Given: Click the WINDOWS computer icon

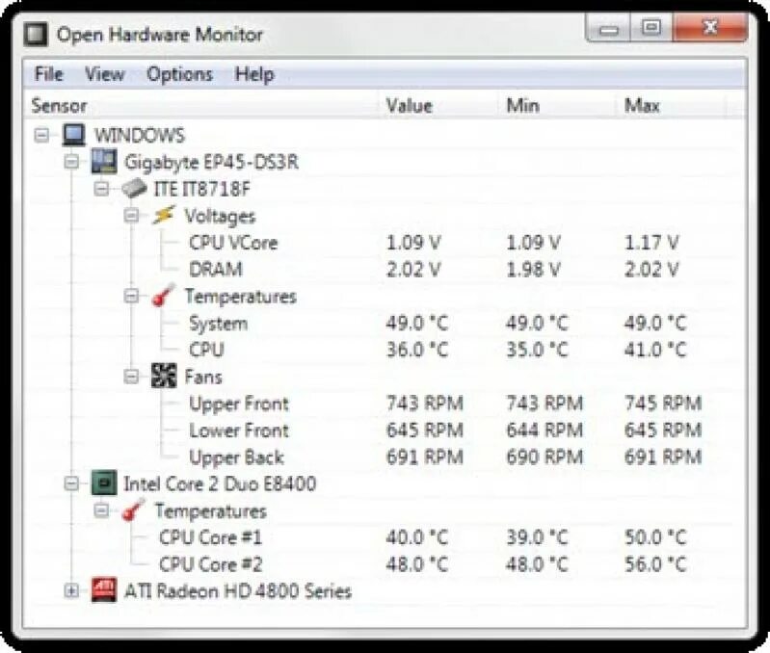Looking at the screenshot, I should [74, 135].
